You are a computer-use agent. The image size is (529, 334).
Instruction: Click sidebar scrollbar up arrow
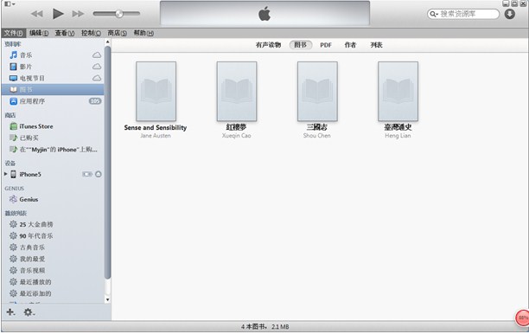point(108,42)
